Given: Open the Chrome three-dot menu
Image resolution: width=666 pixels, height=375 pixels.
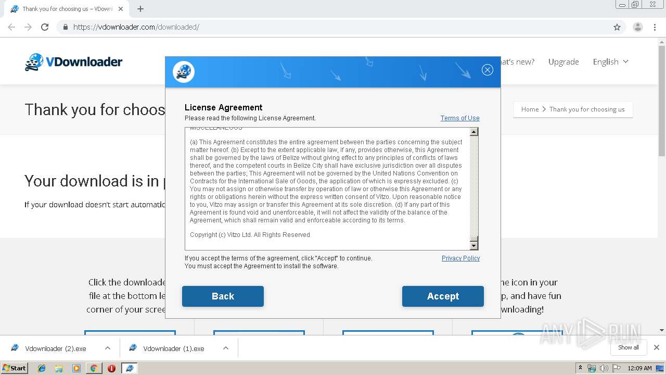Looking at the screenshot, I should coord(655,27).
